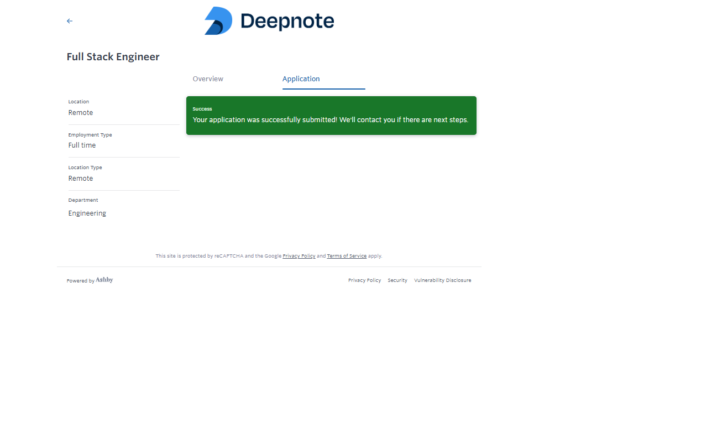Open the footer Privacy Policy link
The width and height of the screenshot is (717, 434).
click(364, 280)
